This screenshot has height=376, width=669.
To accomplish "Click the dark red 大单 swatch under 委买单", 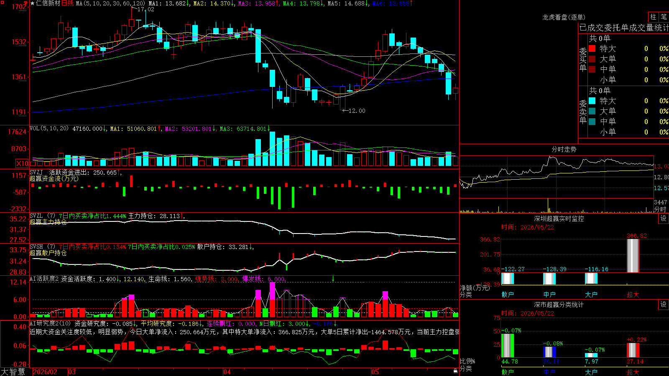I will pos(592,59).
